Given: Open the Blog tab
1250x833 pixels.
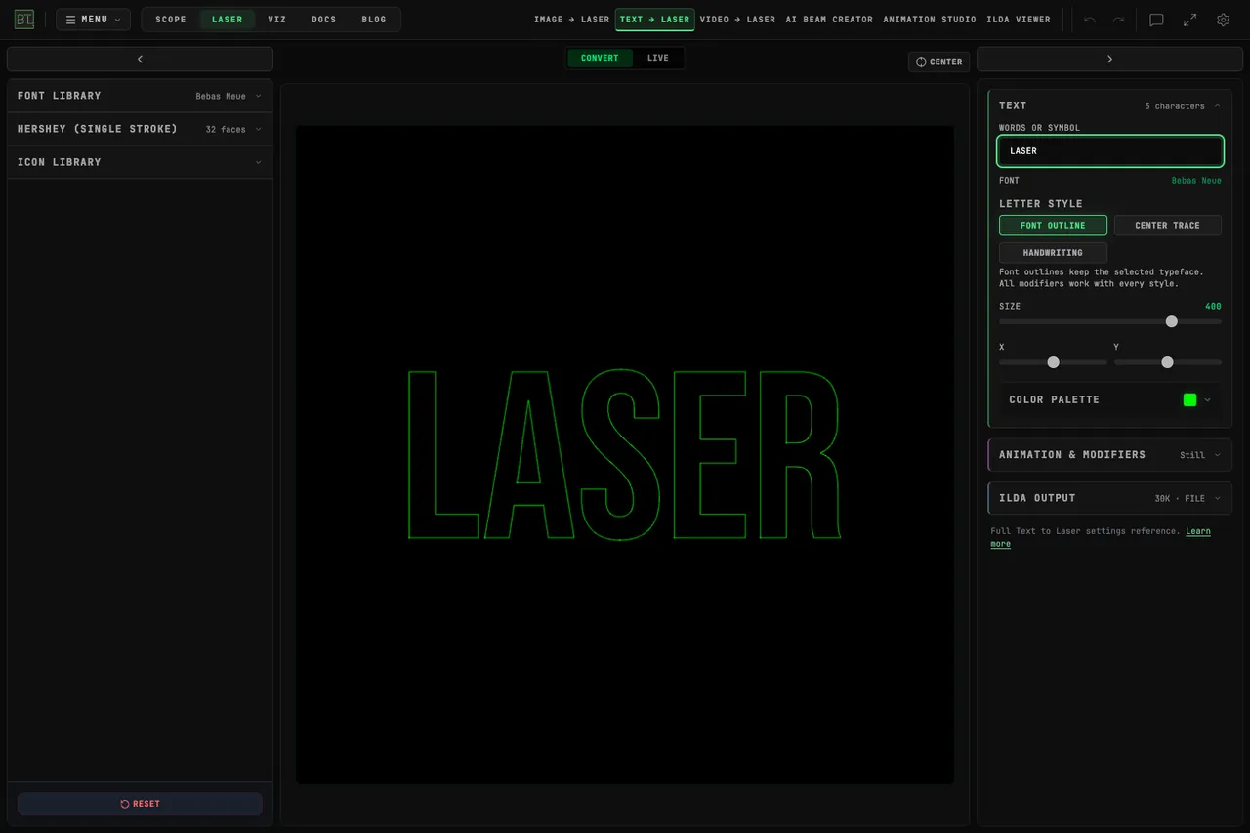Looking at the screenshot, I should pyautogui.click(x=374, y=20).
